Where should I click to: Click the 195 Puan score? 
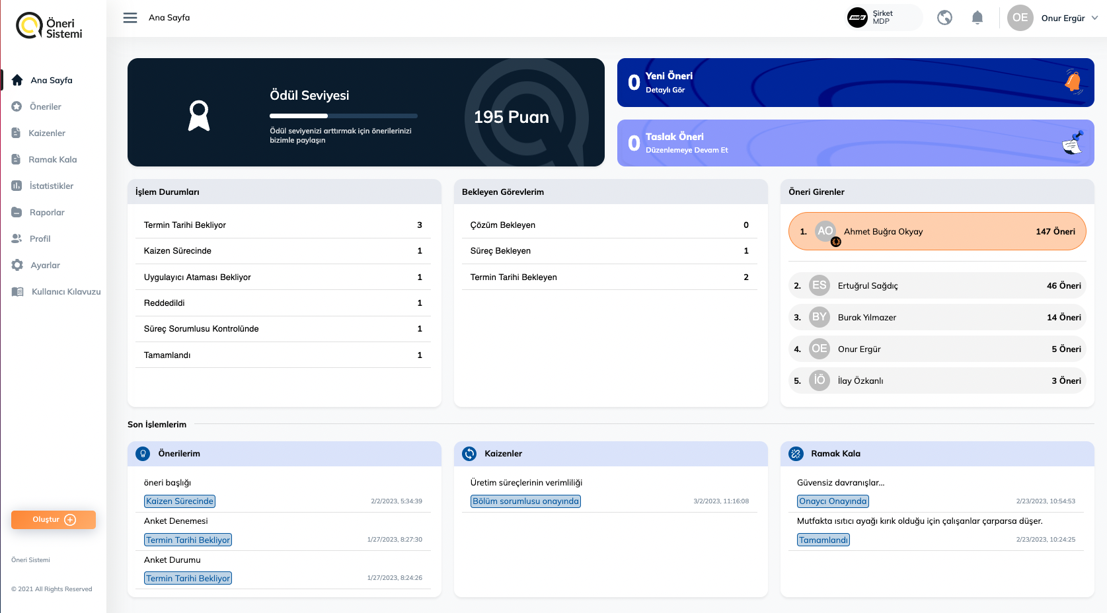pyautogui.click(x=512, y=117)
